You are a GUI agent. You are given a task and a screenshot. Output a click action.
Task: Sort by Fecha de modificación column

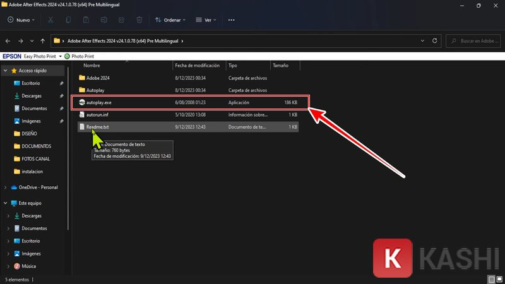pos(197,66)
